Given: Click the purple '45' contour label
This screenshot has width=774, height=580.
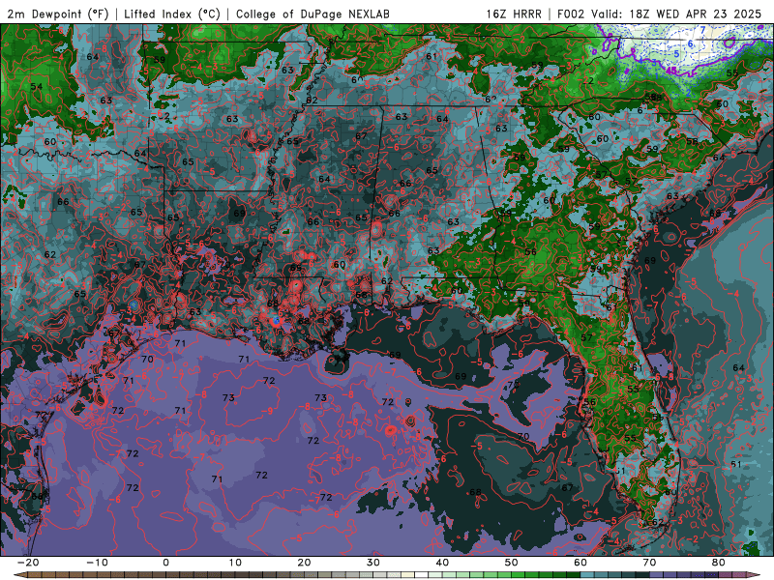Looking at the screenshot, I should 671,71.
